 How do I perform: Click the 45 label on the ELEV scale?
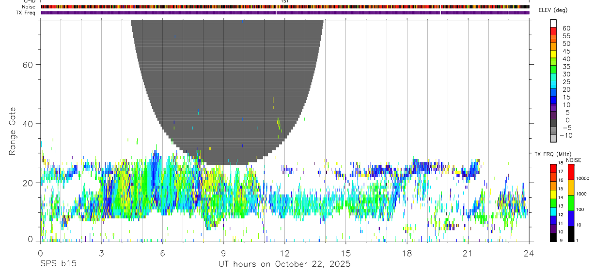pos(566,51)
